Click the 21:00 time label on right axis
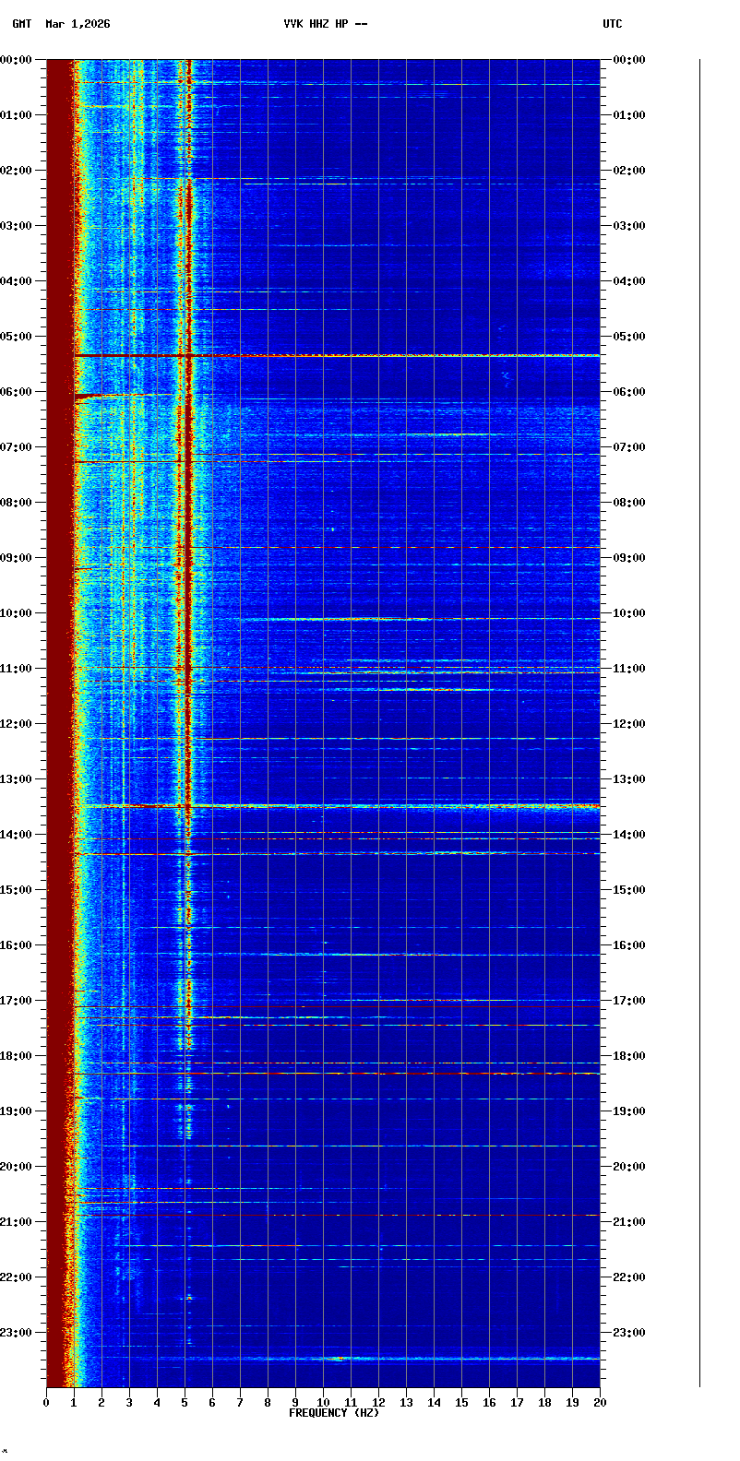 click(631, 1222)
